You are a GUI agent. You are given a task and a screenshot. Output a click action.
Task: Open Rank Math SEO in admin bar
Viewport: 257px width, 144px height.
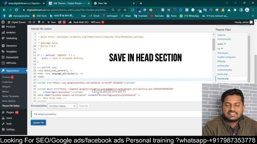[79, 22]
